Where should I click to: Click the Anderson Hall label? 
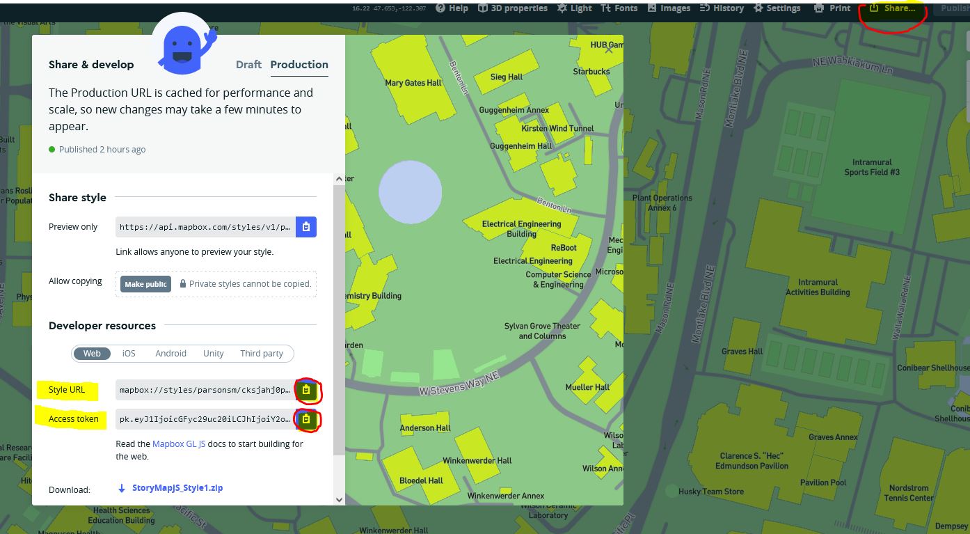[425, 428]
